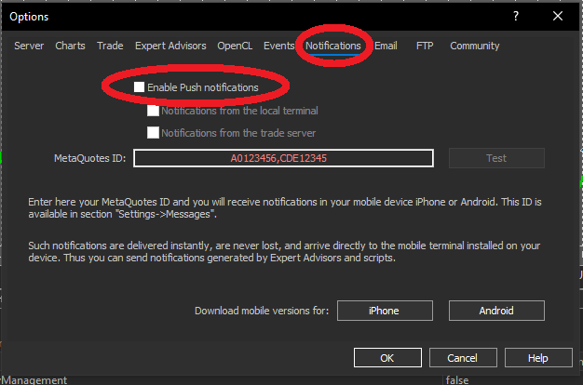Viewport: 583px width, 385px height.
Task: Select the Notifications tab
Action: (x=333, y=46)
